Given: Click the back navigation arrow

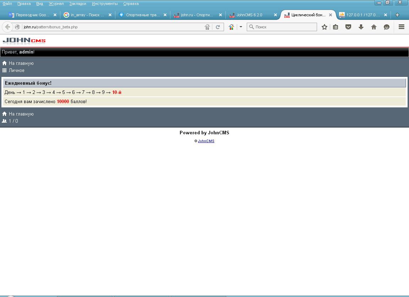Looking at the screenshot, I should pyautogui.click(x=7, y=27).
